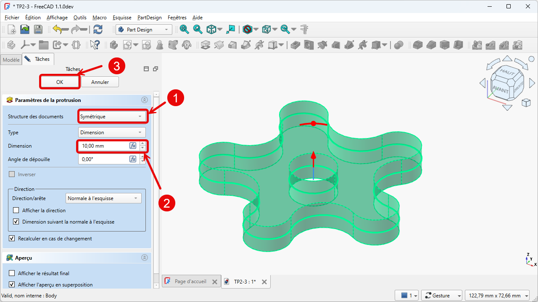Open the Symétrique mode dropdown
Screen dimensions: 538x302
click(112, 117)
